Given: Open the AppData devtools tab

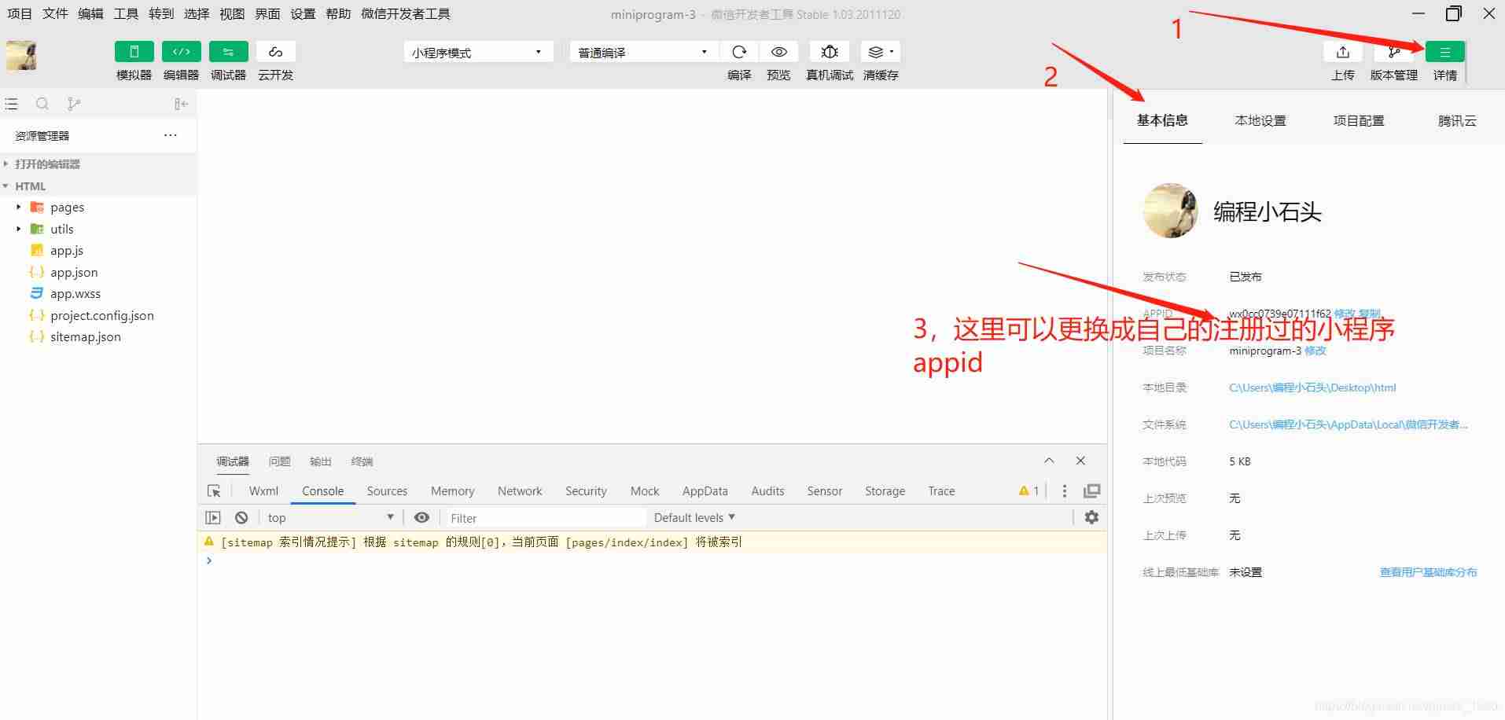Looking at the screenshot, I should tap(705, 491).
